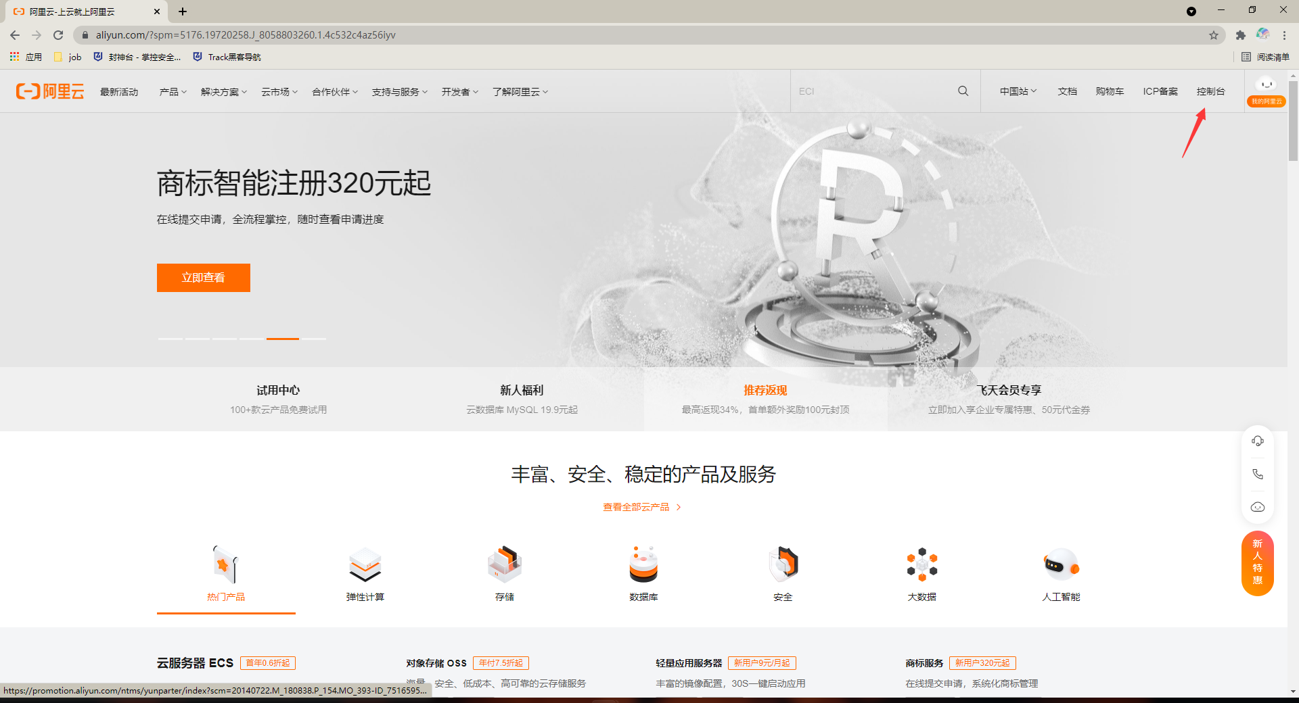This screenshot has width=1299, height=703.
Task: Open the 中国站 region dropdown
Action: 1018,91
